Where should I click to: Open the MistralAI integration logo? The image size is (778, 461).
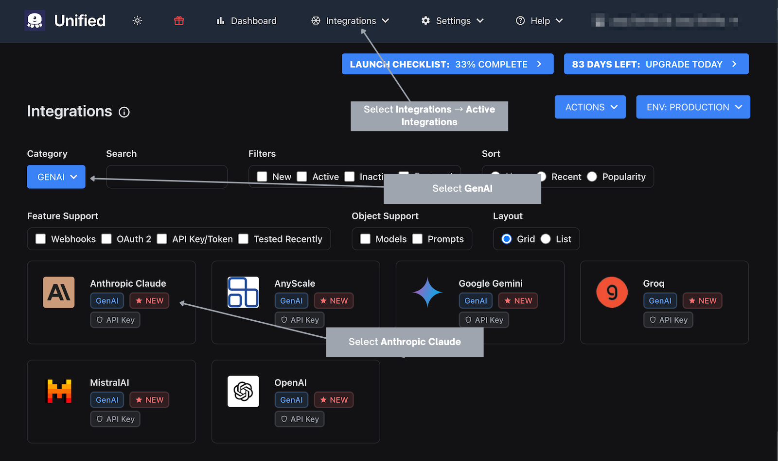pyautogui.click(x=58, y=391)
